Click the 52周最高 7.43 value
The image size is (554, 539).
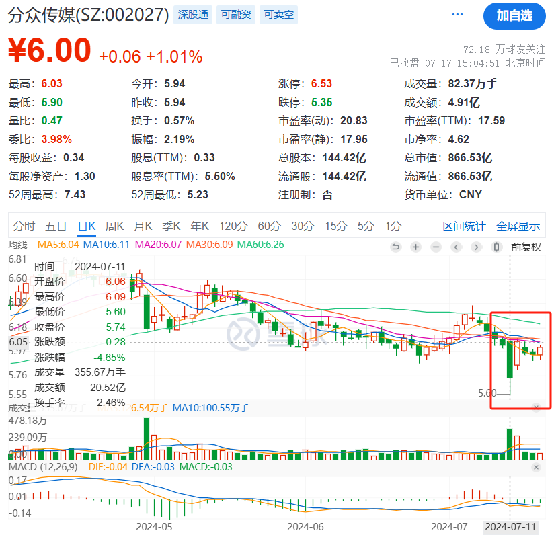point(75,195)
